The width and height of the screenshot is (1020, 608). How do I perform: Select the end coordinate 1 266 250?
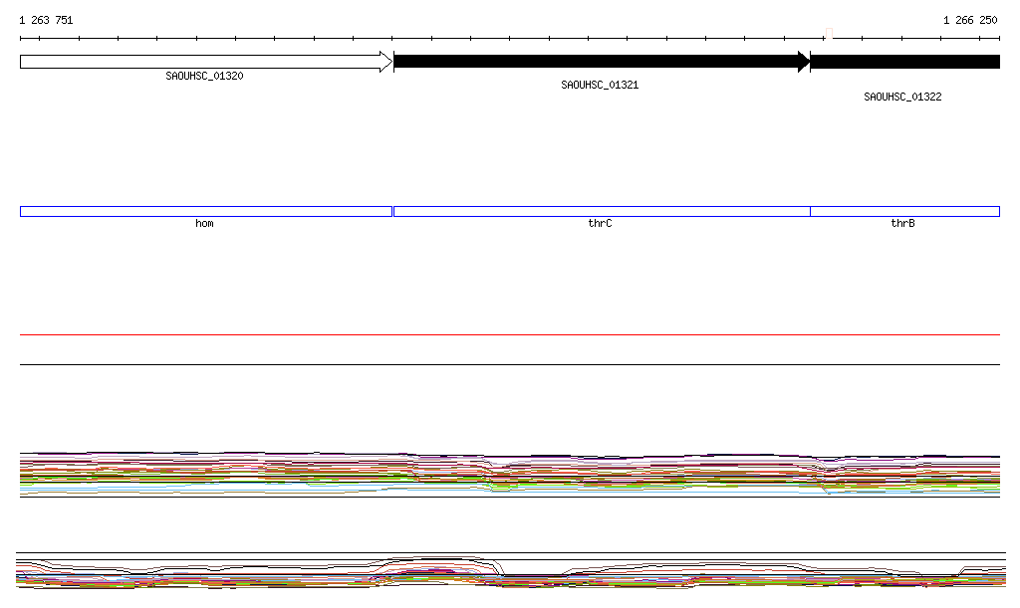970,20
